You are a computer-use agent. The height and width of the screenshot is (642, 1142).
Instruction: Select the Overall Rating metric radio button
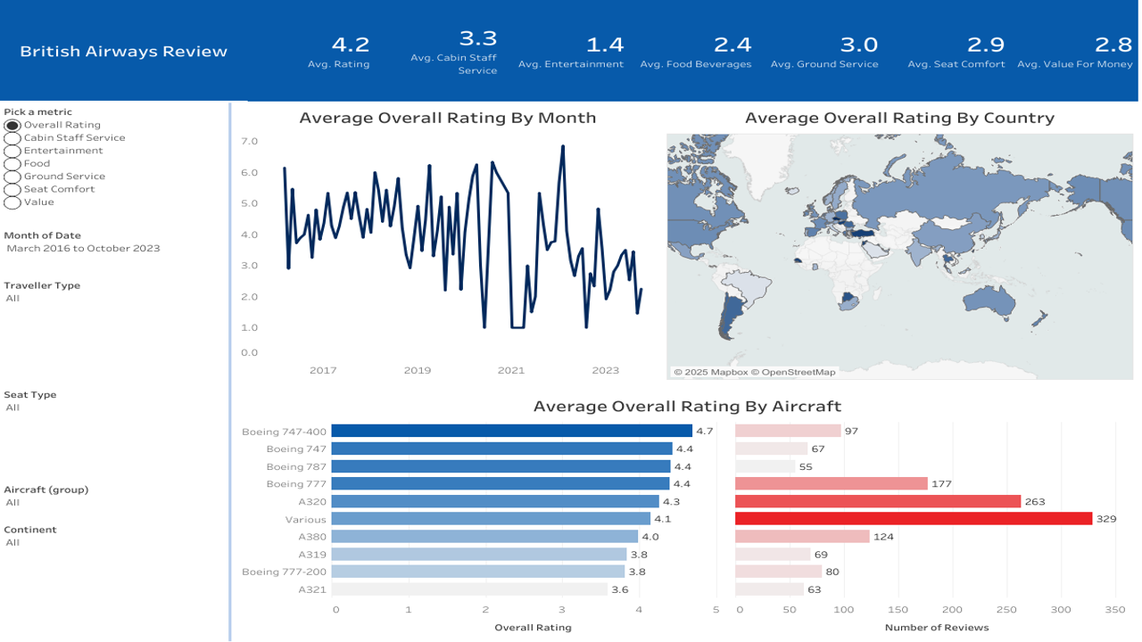click(x=12, y=126)
